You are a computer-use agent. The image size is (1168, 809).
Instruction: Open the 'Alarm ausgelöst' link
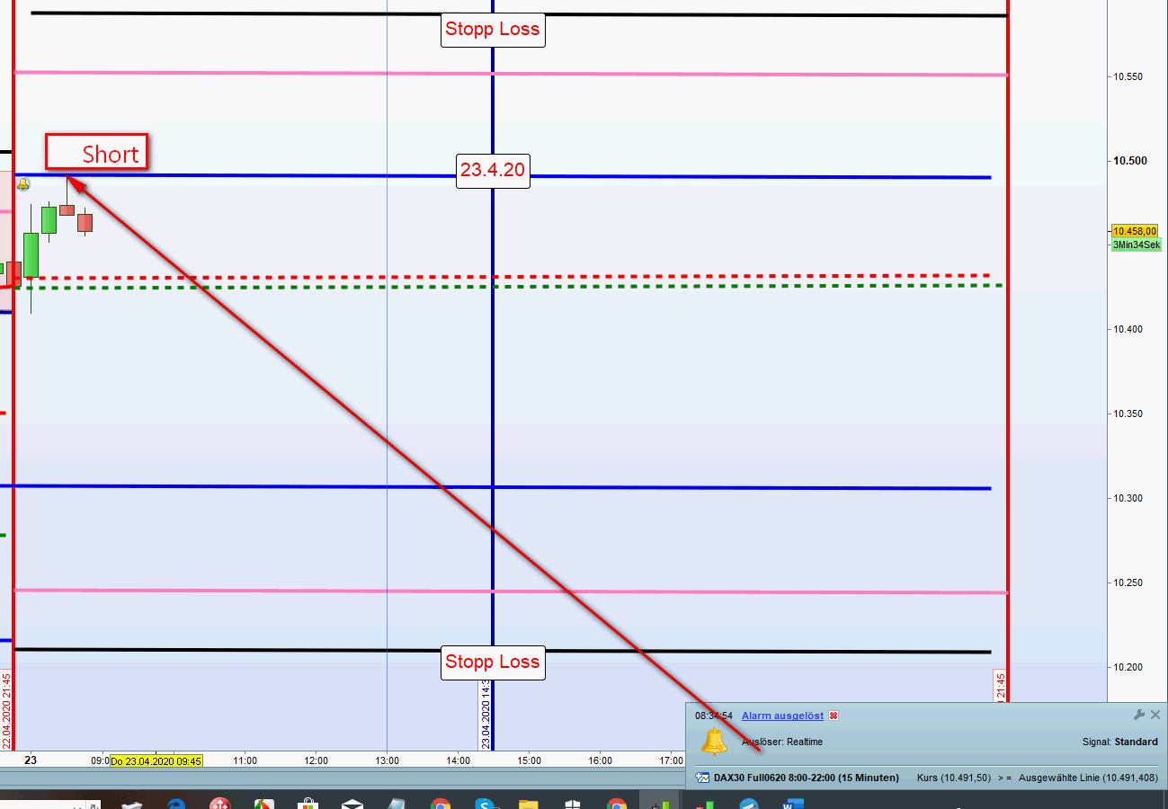(x=782, y=716)
